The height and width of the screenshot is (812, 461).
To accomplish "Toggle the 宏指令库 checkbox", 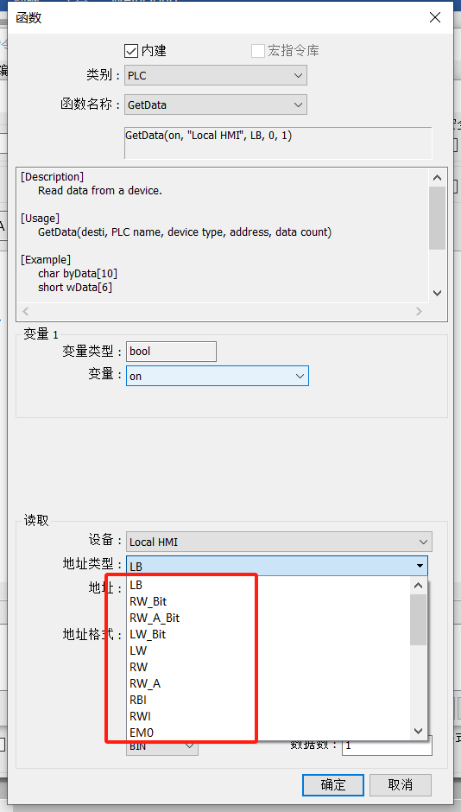I will [257, 51].
